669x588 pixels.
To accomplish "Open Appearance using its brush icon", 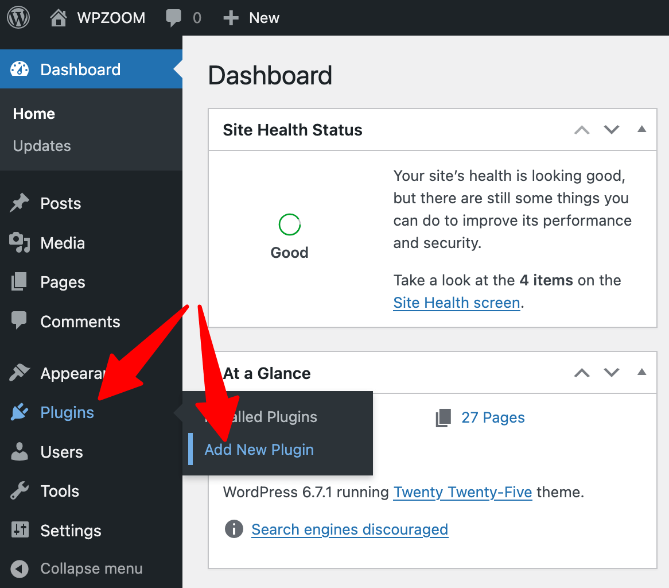I will point(18,373).
